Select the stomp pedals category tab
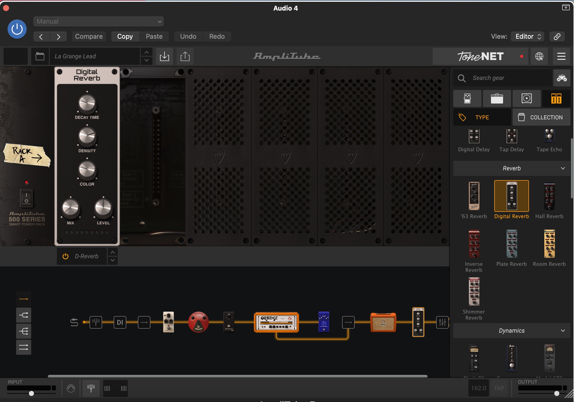 pos(467,98)
